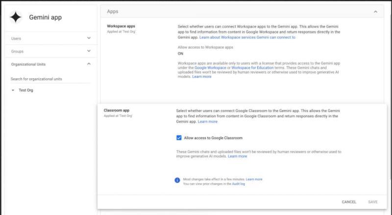
Task: Click the Organizational Units section label
Action: click(28, 64)
